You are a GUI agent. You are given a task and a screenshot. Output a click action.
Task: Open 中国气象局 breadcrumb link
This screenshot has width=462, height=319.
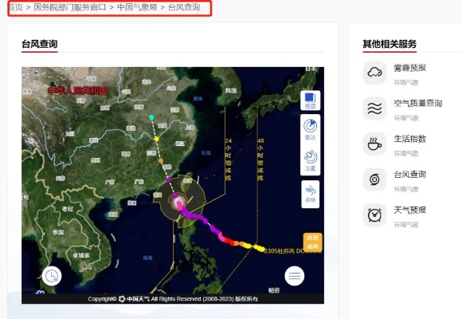[137, 7]
